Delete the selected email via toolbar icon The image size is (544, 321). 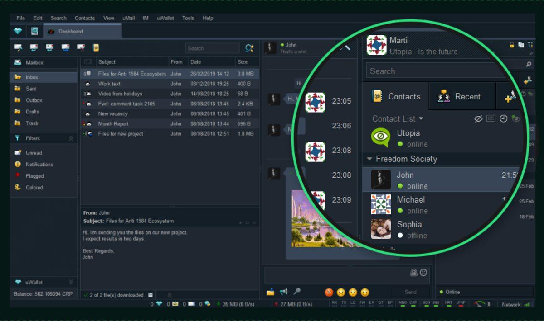coord(80,47)
